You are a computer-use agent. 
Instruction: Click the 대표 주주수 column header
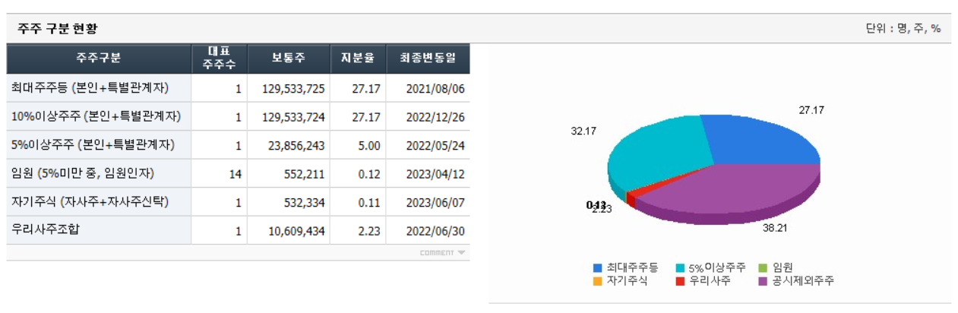pos(219,58)
